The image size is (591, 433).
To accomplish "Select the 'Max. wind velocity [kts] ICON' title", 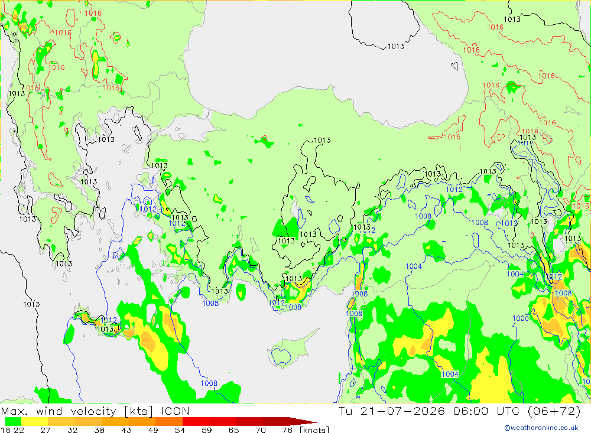I will [x=95, y=411].
